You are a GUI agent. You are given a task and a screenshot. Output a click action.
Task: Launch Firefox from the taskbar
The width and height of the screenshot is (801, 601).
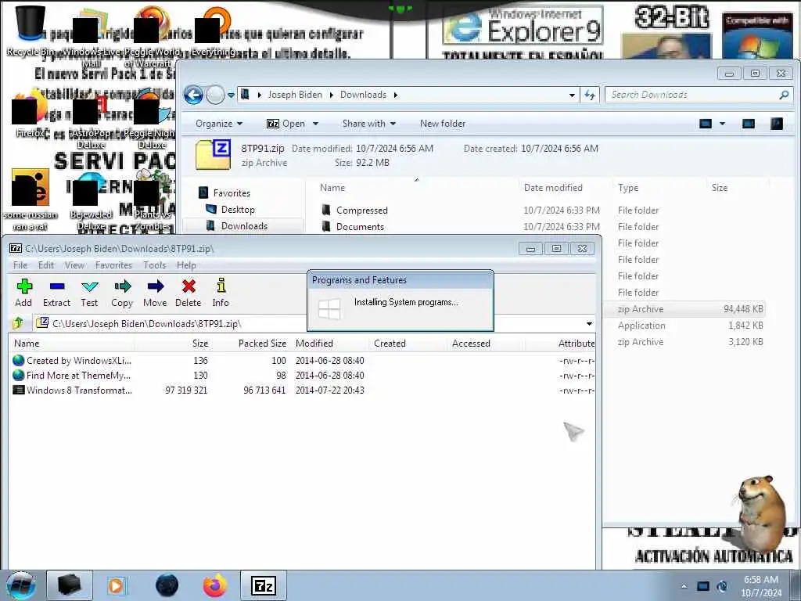coord(214,585)
